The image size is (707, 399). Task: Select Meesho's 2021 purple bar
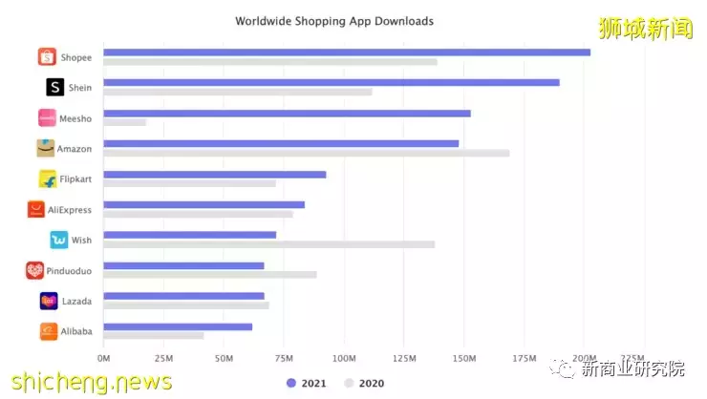[287, 114]
